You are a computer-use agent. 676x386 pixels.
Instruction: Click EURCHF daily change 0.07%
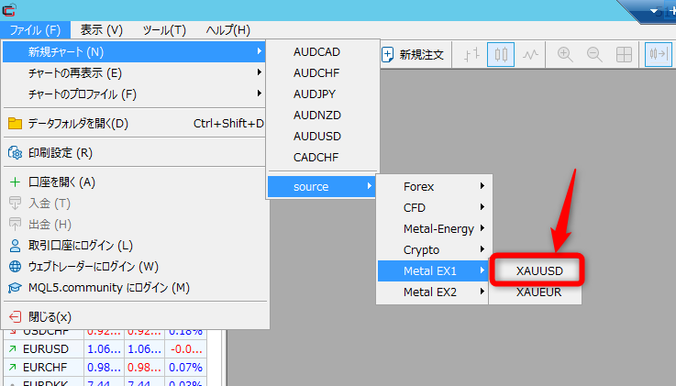tap(185, 368)
